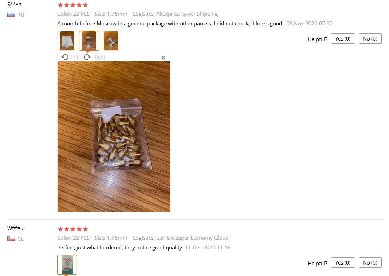Screen dimensions: 389x276
Task: Mark S***n's review unhelpful with No (0)
Action: (x=370, y=39)
